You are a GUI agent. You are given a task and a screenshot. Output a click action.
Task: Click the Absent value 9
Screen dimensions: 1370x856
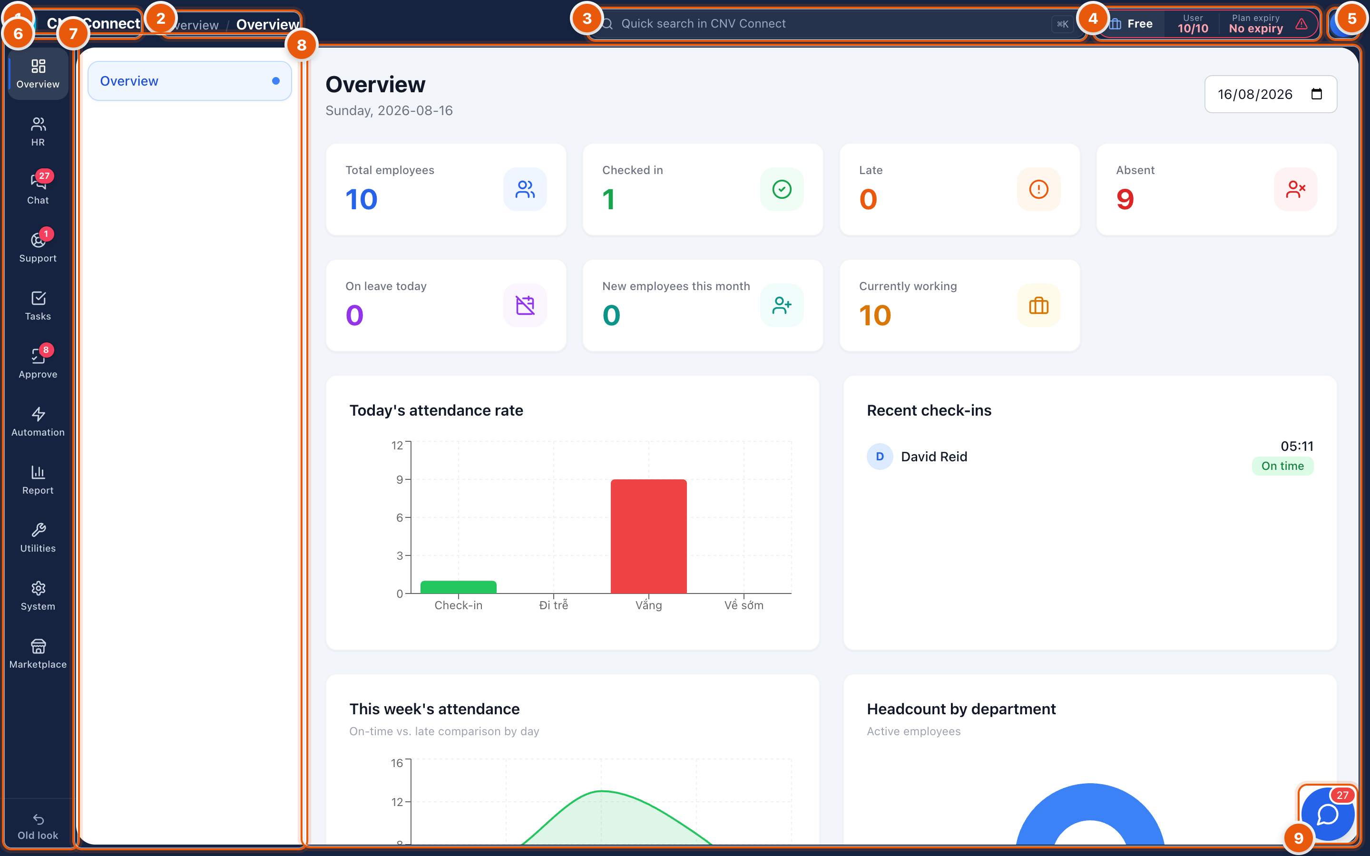point(1125,199)
